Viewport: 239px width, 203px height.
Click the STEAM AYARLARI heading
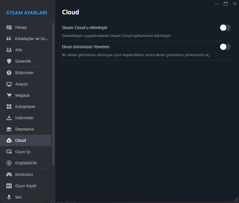[x=27, y=13]
